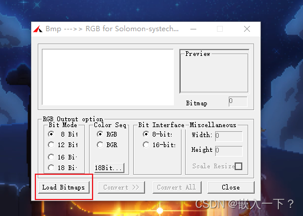Pick the 8-bit interface radio button
This screenshot has width=303, height=216.
click(146, 134)
